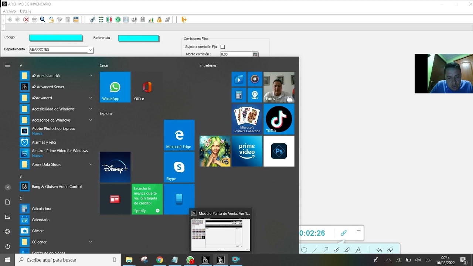Click the red-green flag icon in toolbar
This screenshot has width=473, height=266.
[x=109, y=20]
